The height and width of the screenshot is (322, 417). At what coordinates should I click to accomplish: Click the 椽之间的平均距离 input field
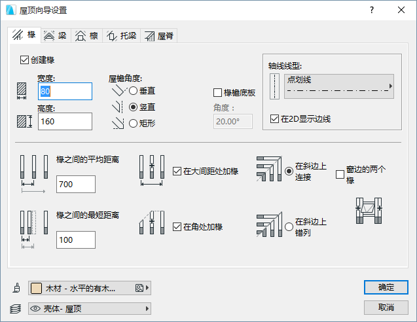click(x=76, y=185)
